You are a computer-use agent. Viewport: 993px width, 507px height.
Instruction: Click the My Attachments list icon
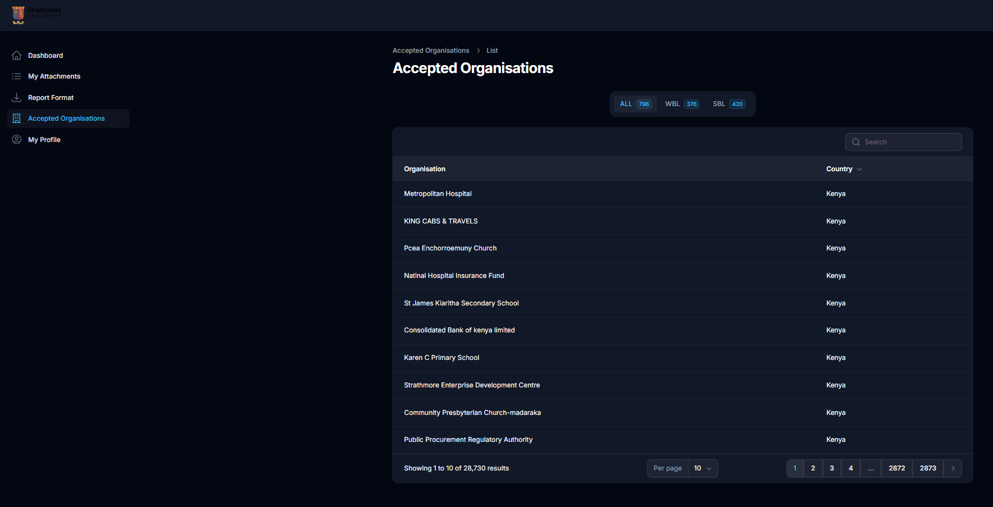(17, 76)
